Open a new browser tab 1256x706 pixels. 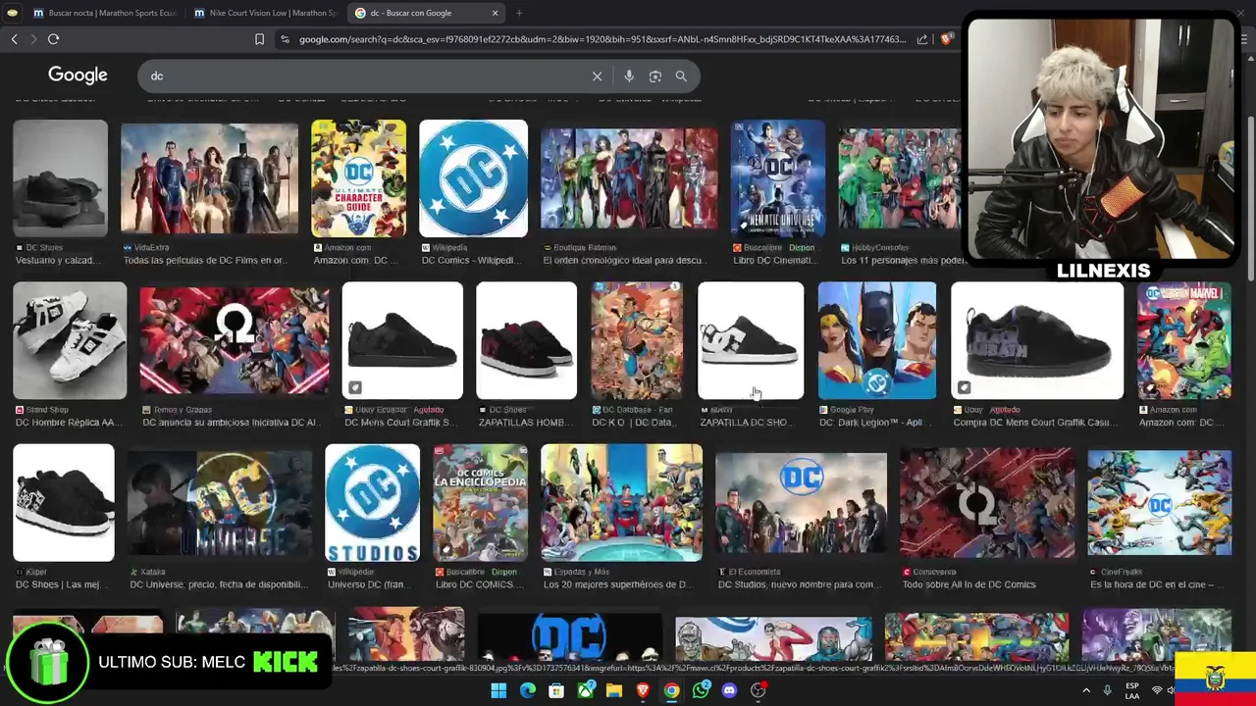pyautogui.click(x=519, y=13)
